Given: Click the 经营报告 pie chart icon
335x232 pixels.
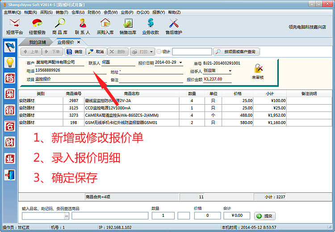Looking at the screenshot, I should pyautogui.click(x=37, y=26).
